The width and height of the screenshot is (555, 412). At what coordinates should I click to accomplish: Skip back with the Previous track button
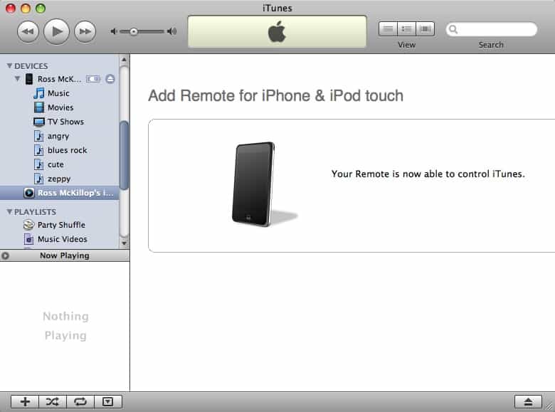[x=28, y=31]
